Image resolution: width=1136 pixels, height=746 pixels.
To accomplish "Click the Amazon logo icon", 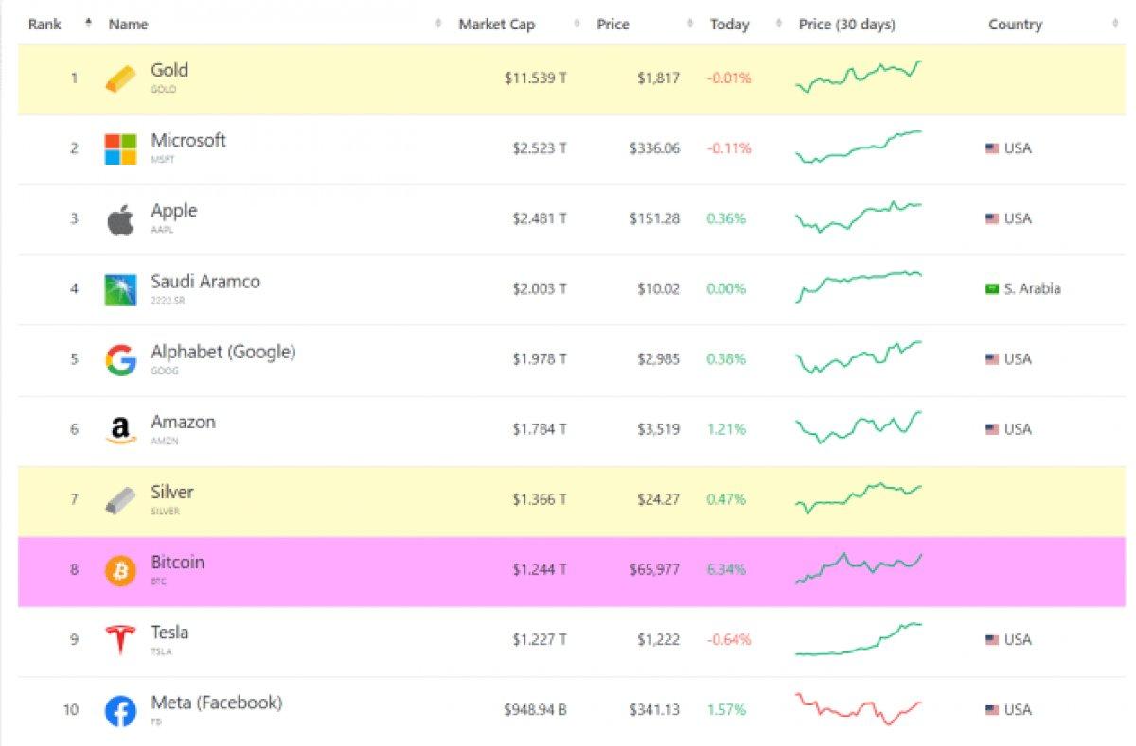I will [120, 430].
